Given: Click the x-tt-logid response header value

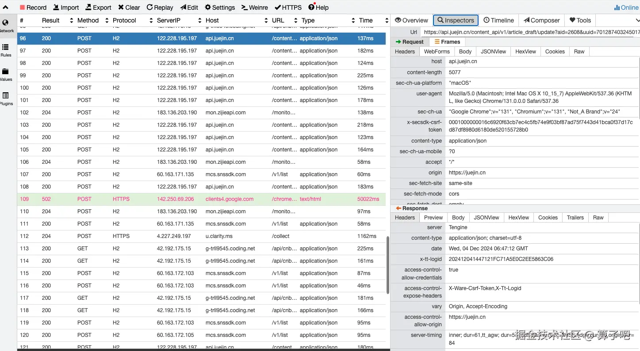Looking at the screenshot, I should tap(501, 259).
